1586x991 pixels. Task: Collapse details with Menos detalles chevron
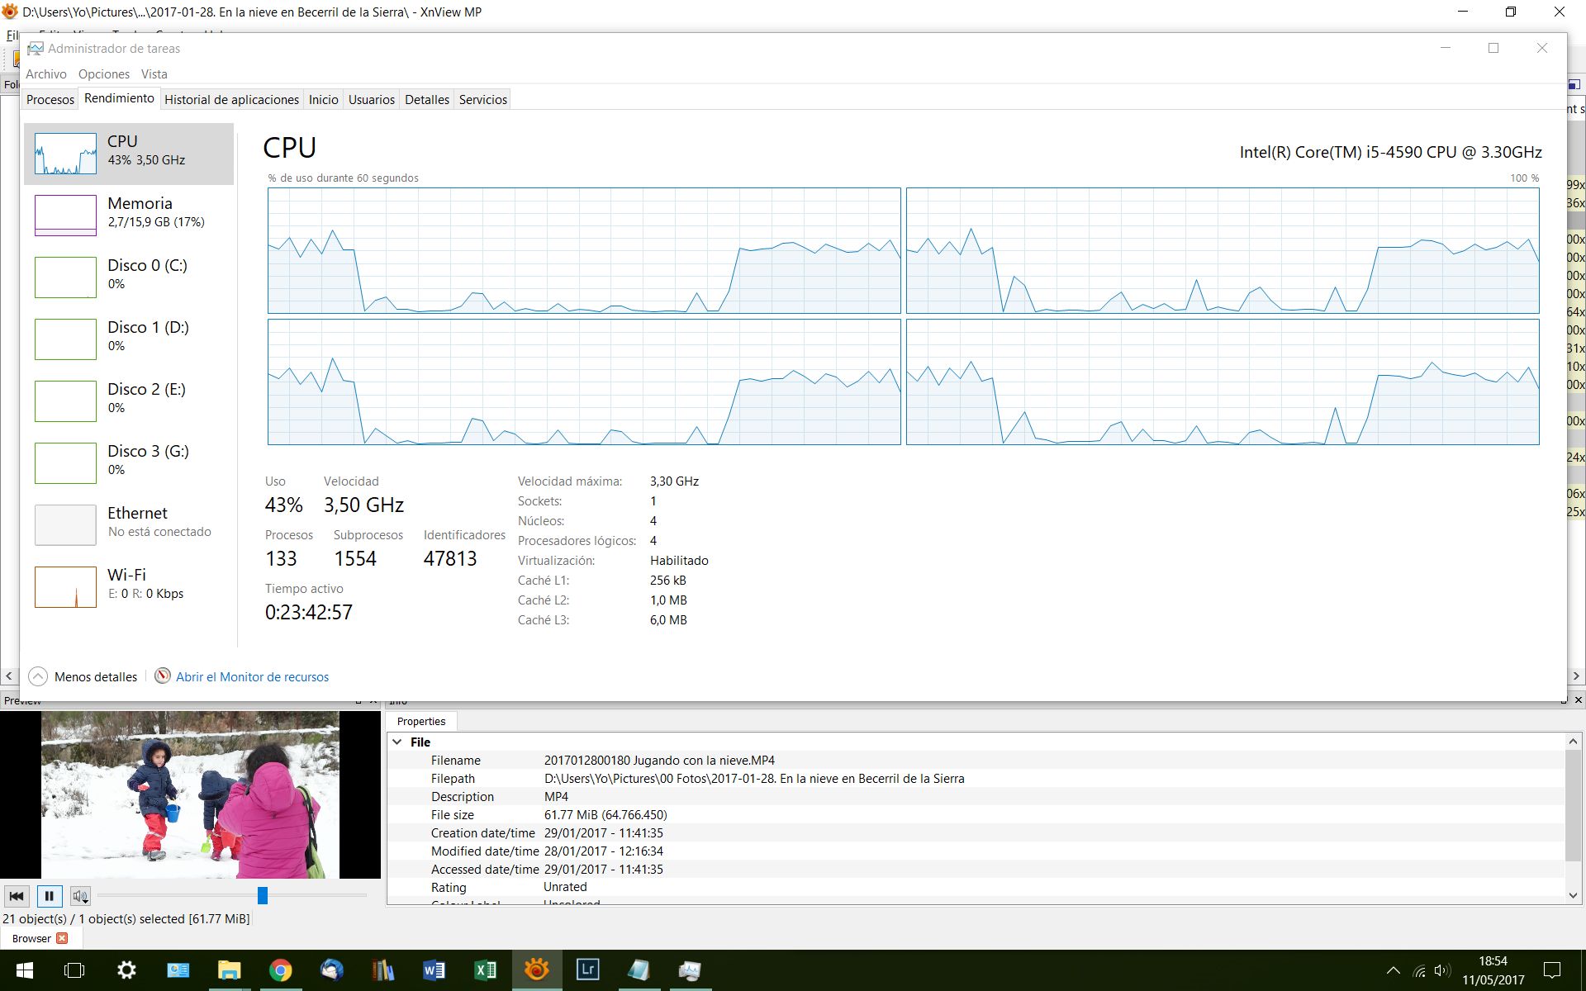38,677
